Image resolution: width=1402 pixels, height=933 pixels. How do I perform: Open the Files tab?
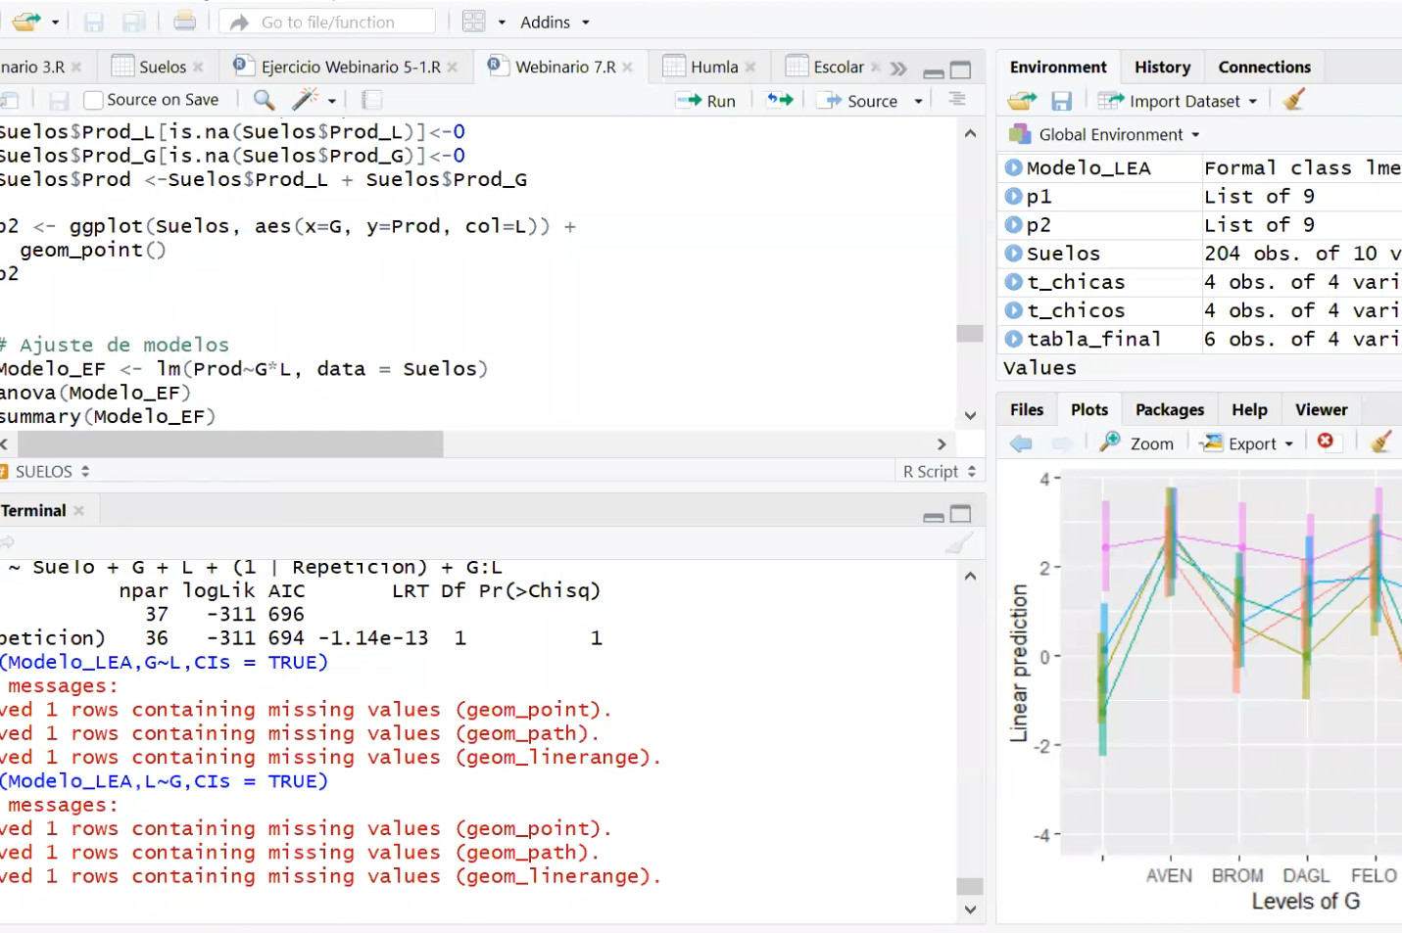coord(1027,409)
